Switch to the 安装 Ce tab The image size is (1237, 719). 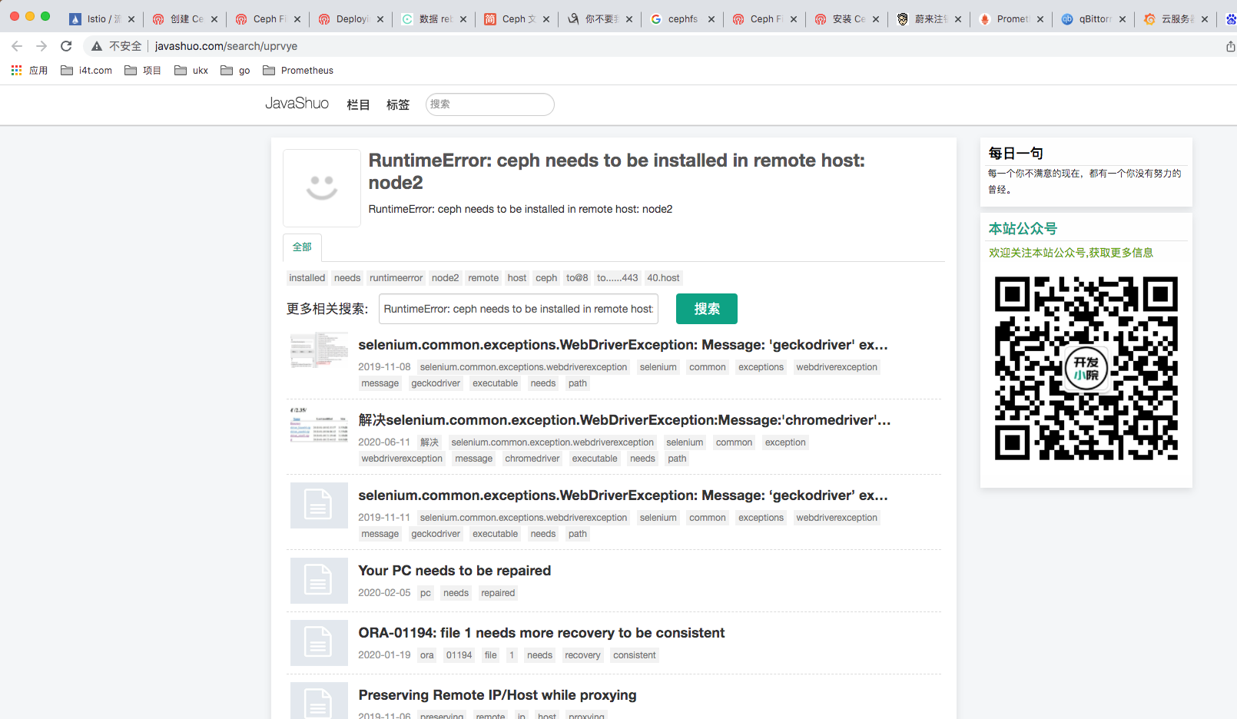coord(848,19)
